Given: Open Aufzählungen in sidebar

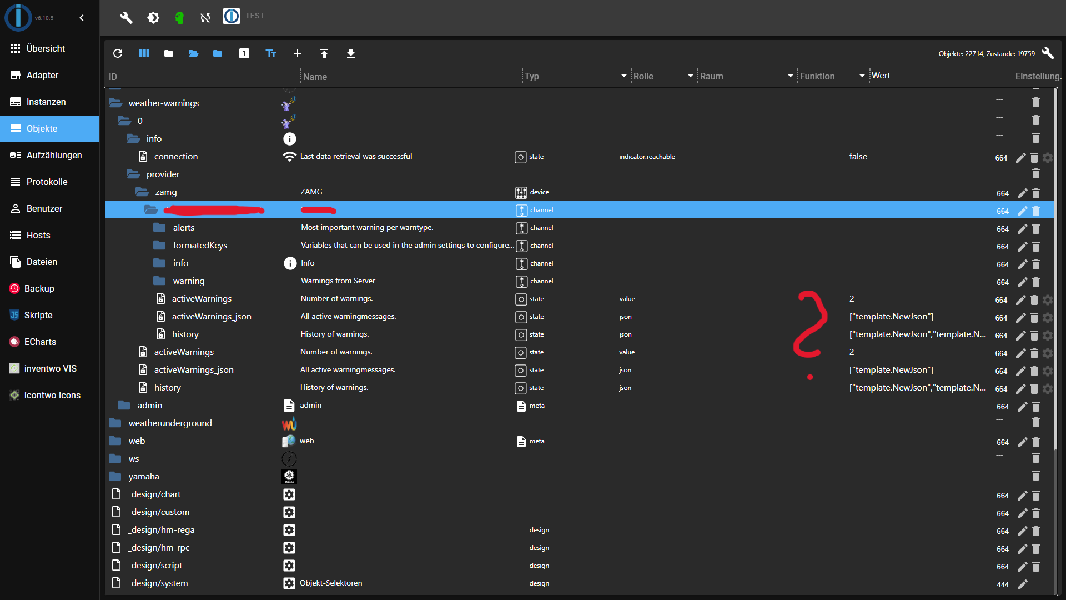Looking at the screenshot, I should click(x=49, y=155).
